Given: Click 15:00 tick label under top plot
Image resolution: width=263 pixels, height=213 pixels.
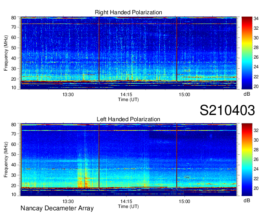Looking at the screenshot, I should coord(184,95).
